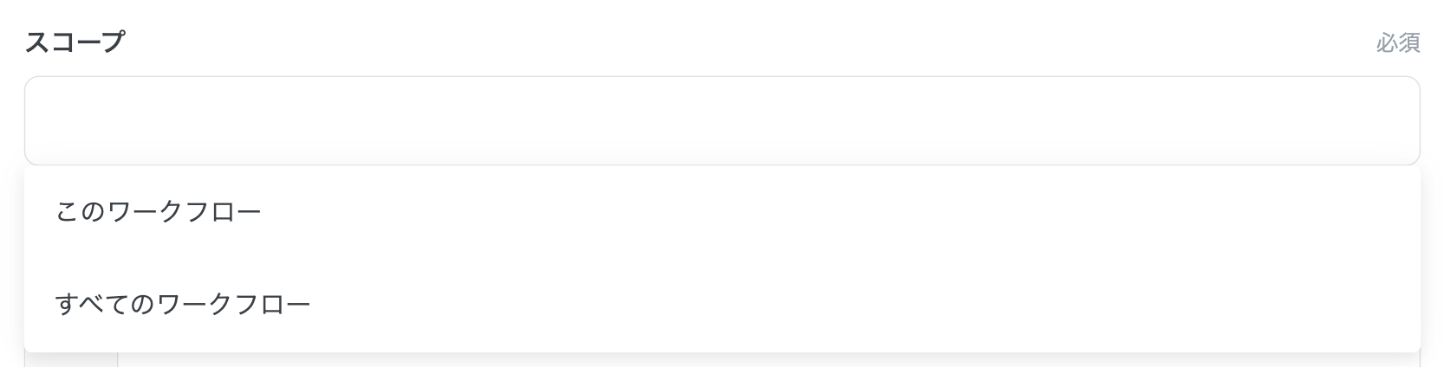Click the 必須 required indicator
1444x367 pixels.
click(1397, 42)
